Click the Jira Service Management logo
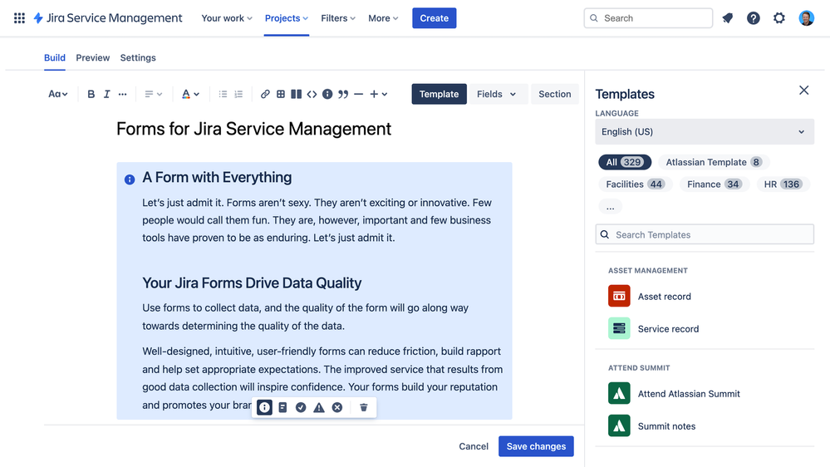The image size is (830, 467). (108, 18)
